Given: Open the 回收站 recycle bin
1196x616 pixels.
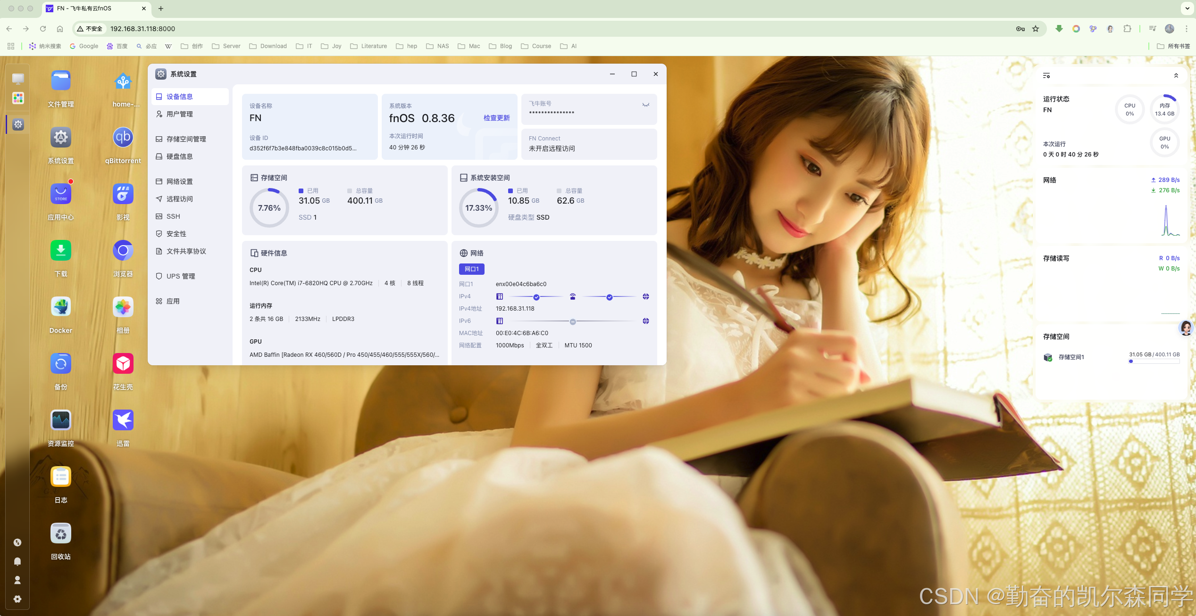Looking at the screenshot, I should pyautogui.click(x=61, y=534).
